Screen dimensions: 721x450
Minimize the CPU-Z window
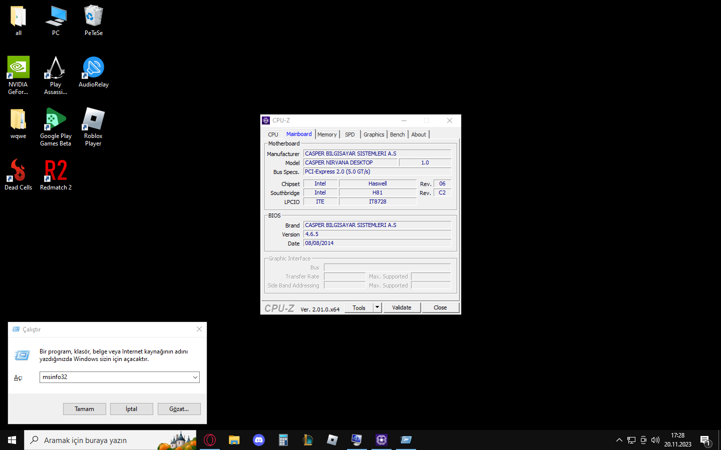(404, 120)
